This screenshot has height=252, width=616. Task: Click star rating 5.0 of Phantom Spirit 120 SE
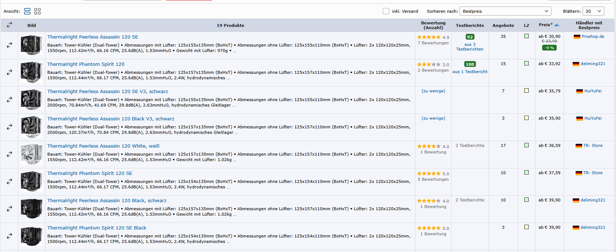(429, 173)
